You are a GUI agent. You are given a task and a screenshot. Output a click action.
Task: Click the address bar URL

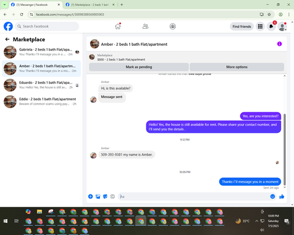click(70, 15)
